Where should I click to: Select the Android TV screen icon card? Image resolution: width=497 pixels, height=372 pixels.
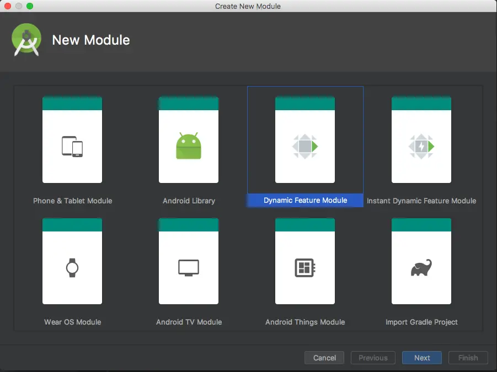pos(189,261)
